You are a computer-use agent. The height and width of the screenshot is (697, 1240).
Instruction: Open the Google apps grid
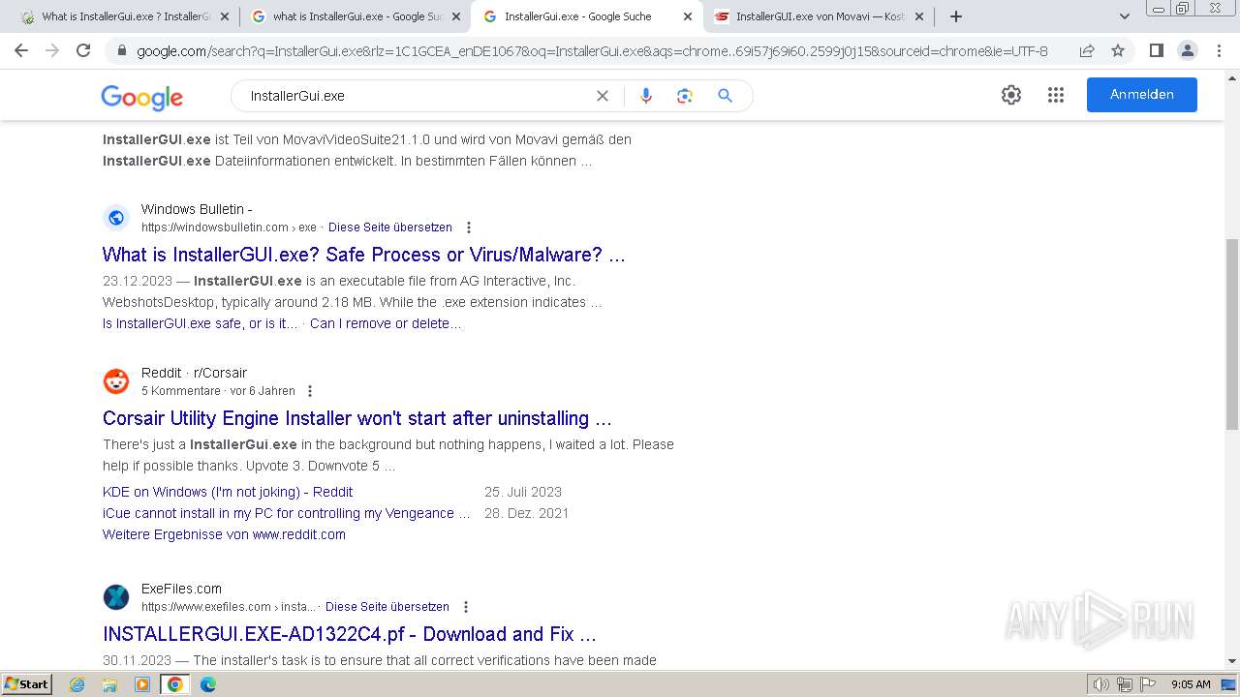[1056, 95]
